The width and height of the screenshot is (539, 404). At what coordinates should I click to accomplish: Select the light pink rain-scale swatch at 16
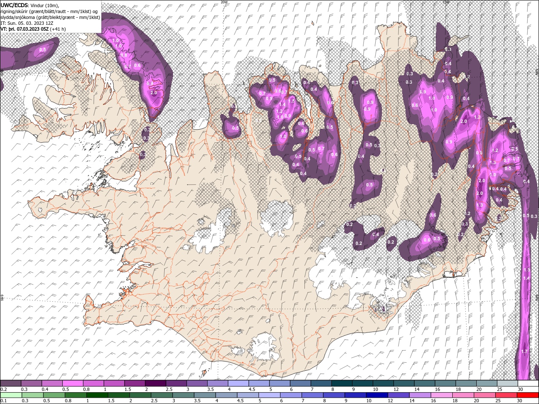point(442,395)
